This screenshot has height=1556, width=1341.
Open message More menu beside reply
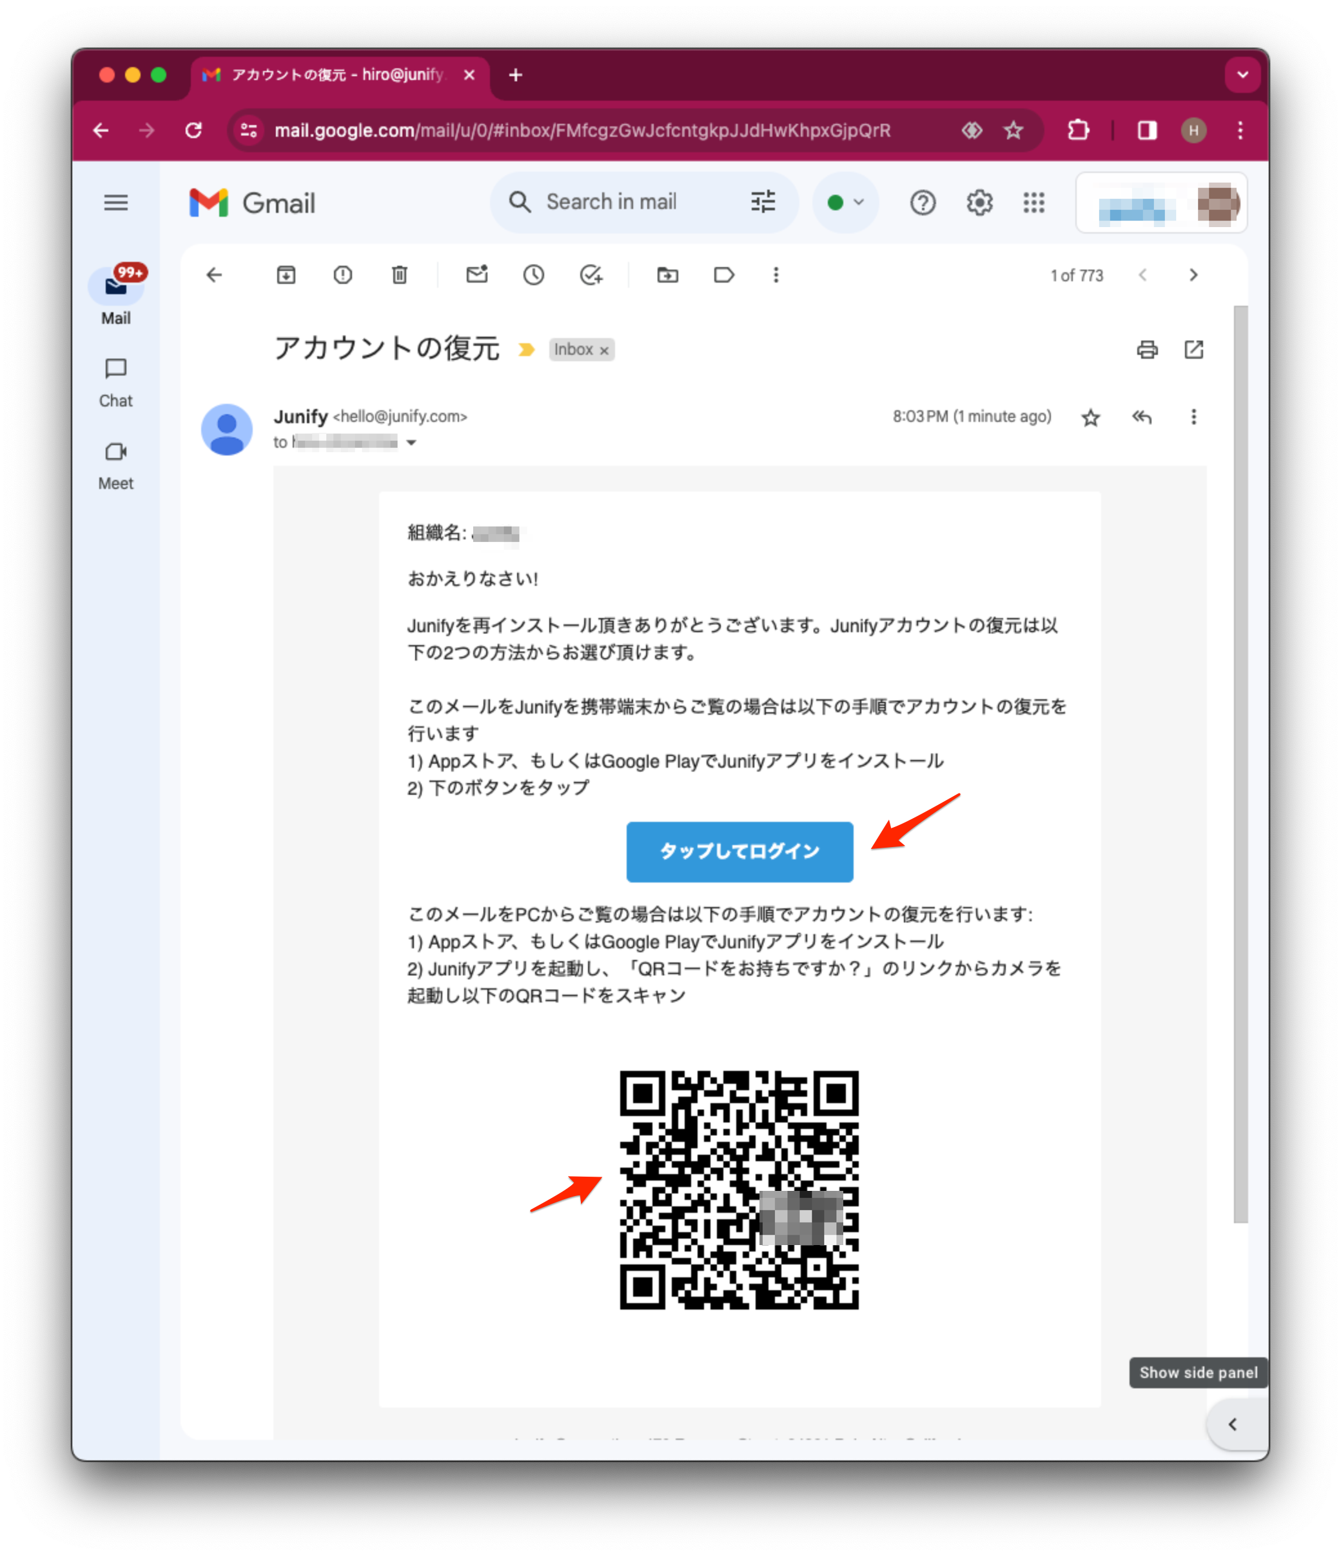pyautogui.click(x=1194, y=417)
